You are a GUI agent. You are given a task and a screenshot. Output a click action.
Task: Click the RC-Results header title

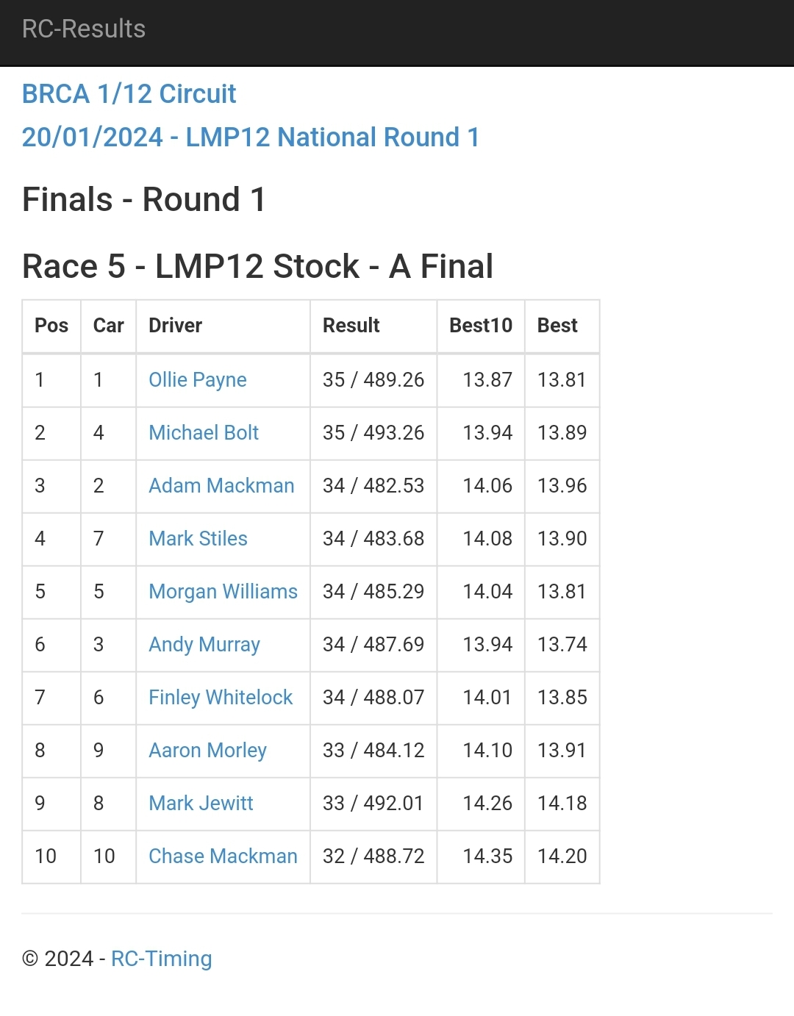[84, 29]
